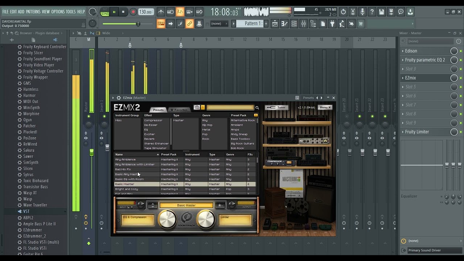Screen dimensions: 464x261
Task: Add a new pattern with plus button
Action: coord(266,24)
